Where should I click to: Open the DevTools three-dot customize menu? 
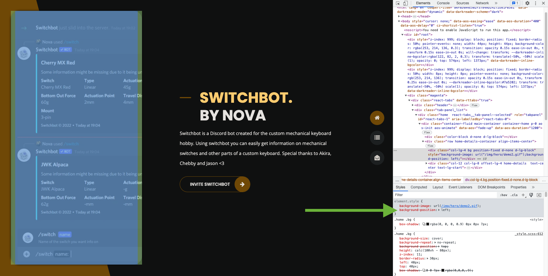(x=536, y=3)
